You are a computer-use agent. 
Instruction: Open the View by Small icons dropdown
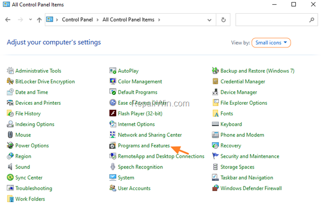[271, 43]
